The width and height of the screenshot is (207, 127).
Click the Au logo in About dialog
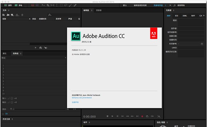(76, 36)
